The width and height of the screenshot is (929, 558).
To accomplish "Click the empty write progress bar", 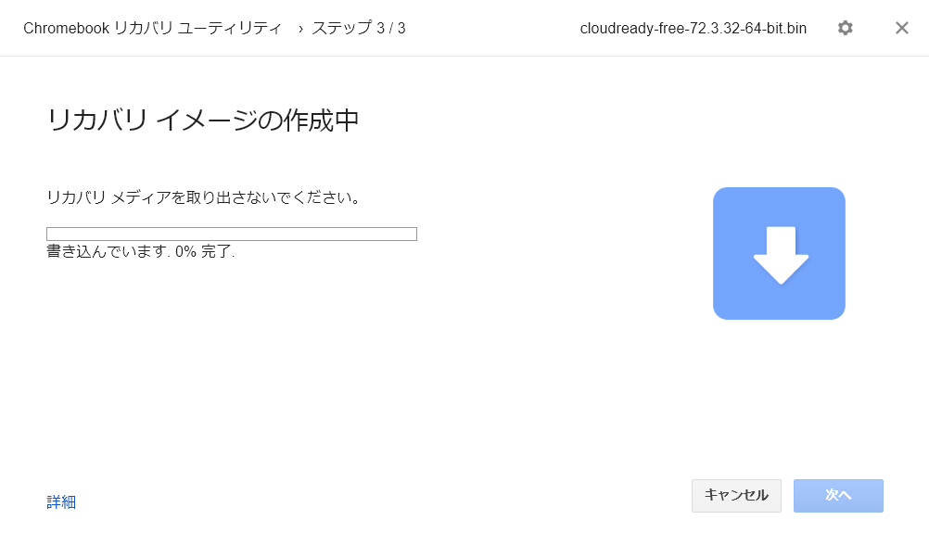I will [x=232, y=234].
